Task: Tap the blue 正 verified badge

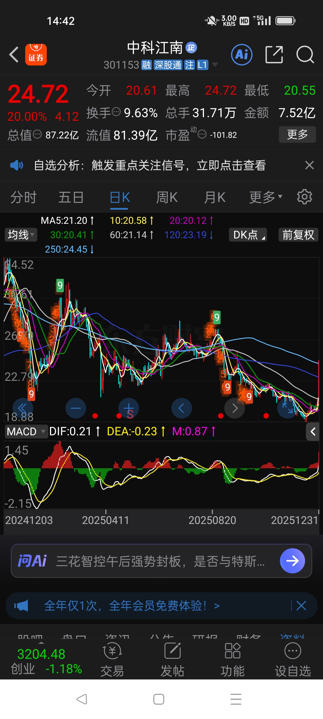Action: 191,48
